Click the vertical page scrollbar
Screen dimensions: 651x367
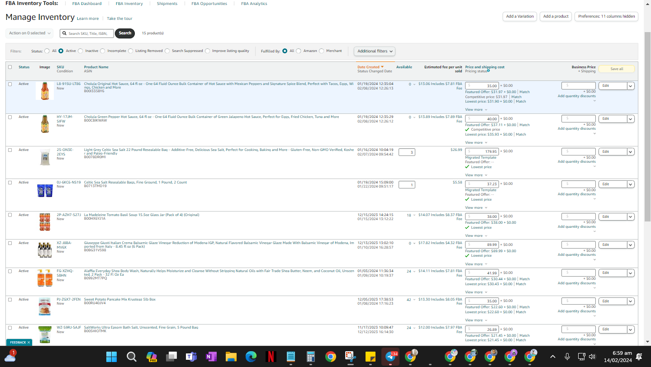tap(647, 127)
